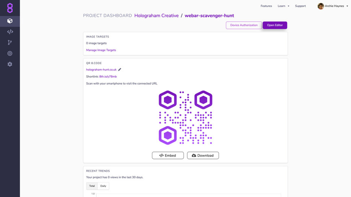351x197 pixels.
Task: Switch to the Total trends tab
Action: [x=92, y=186]
